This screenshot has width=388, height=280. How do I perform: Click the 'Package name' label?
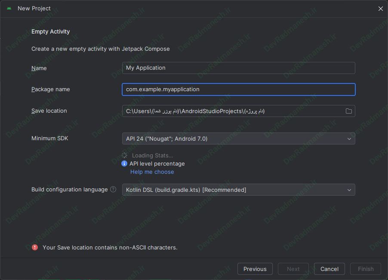[x=51, y=89]
